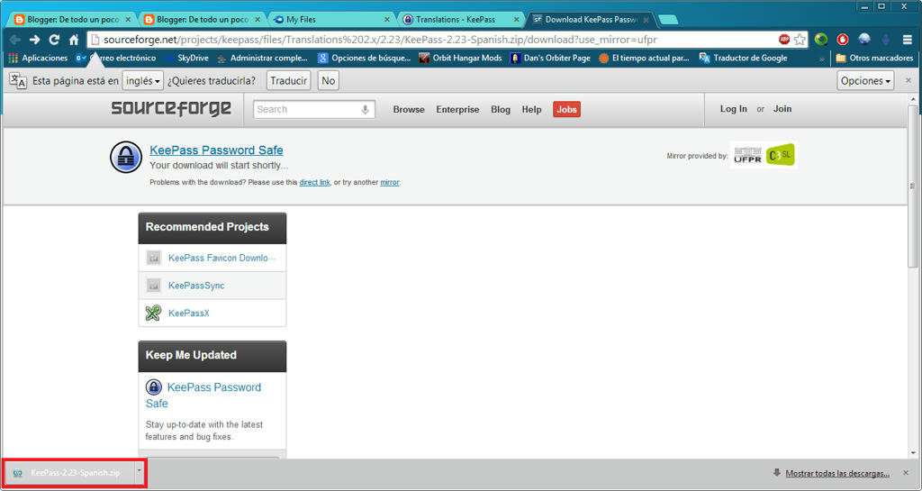922x491 pixels.
Task: Click the UFPR C3SL mirror logo
Action: [x=764, y=155]
